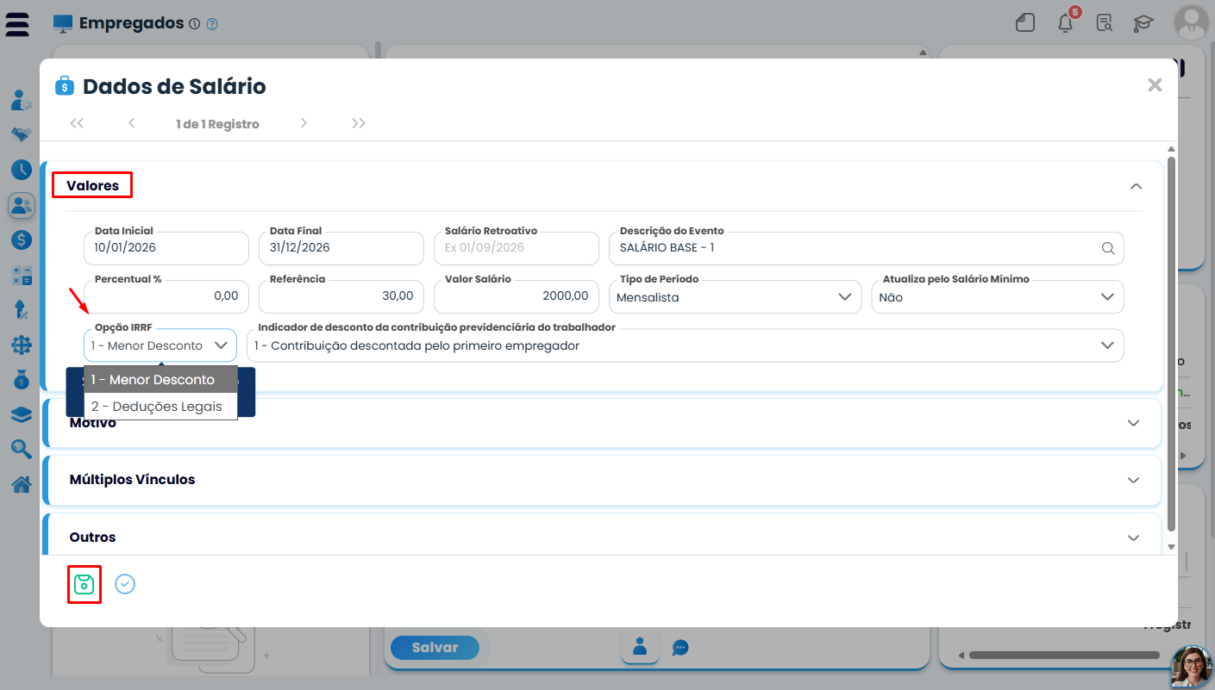This screenshot has width=1215, height=690.
Task: Click the Salvar button behind dialog
Action: (x=435, y=647)
